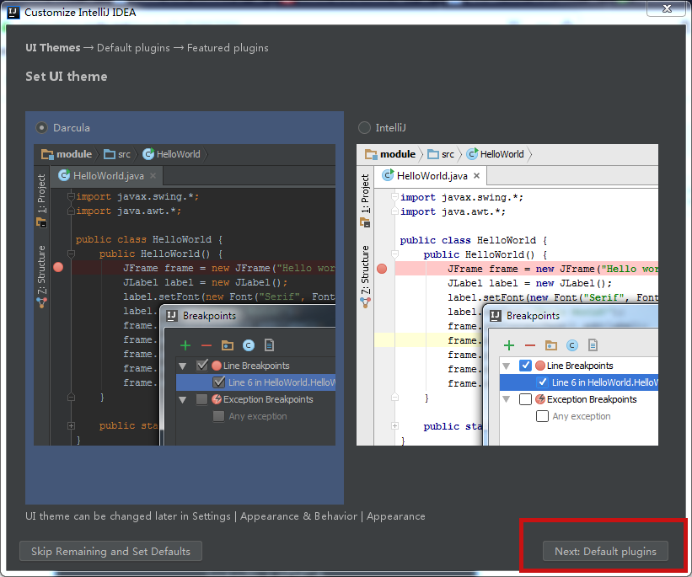Click group-by file icon in Darcula Breakpoints

click(x=269, y=345)
